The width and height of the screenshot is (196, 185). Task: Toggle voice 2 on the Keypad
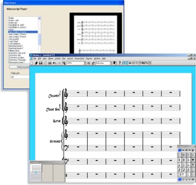pos(183,180)
